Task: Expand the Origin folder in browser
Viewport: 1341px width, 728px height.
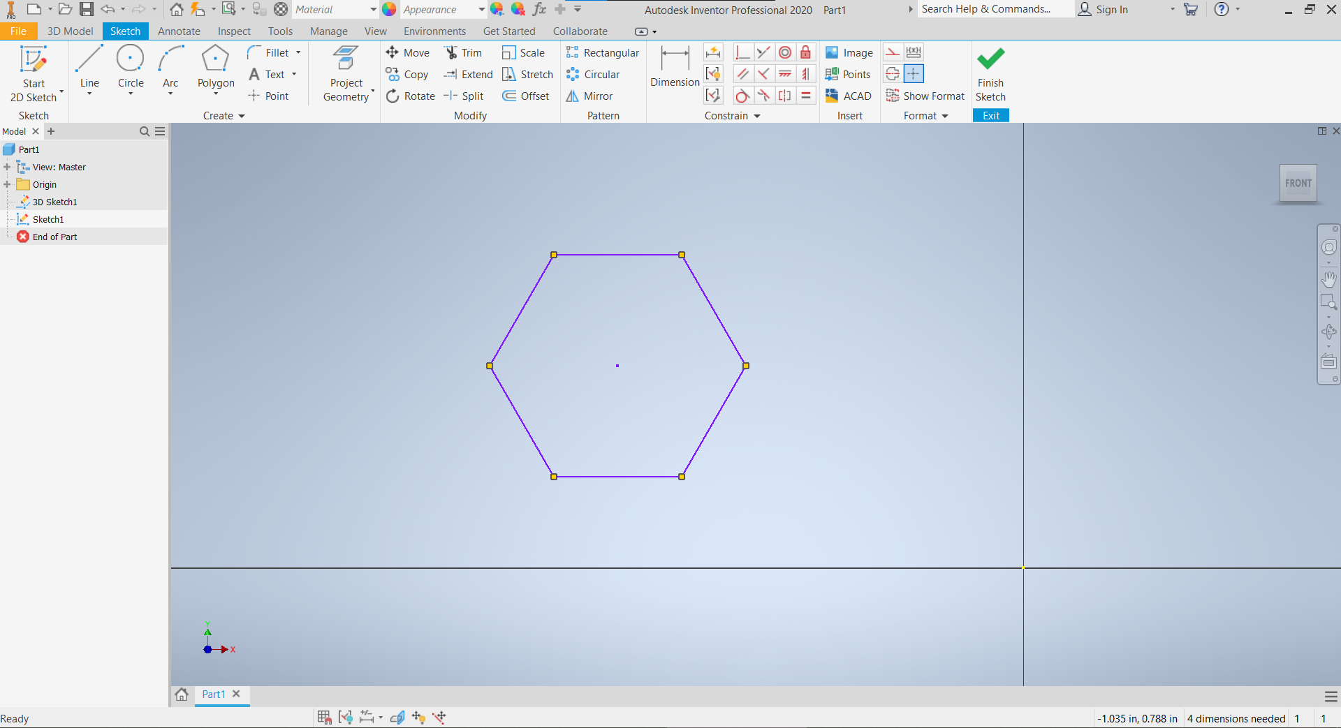Action: tap(8, 184)
